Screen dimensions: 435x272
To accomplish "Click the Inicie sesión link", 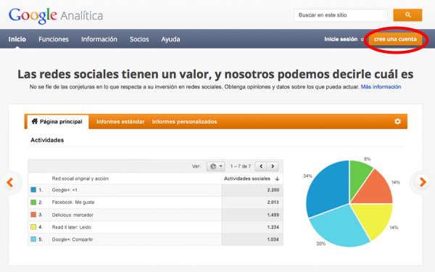I will point(341,39).
